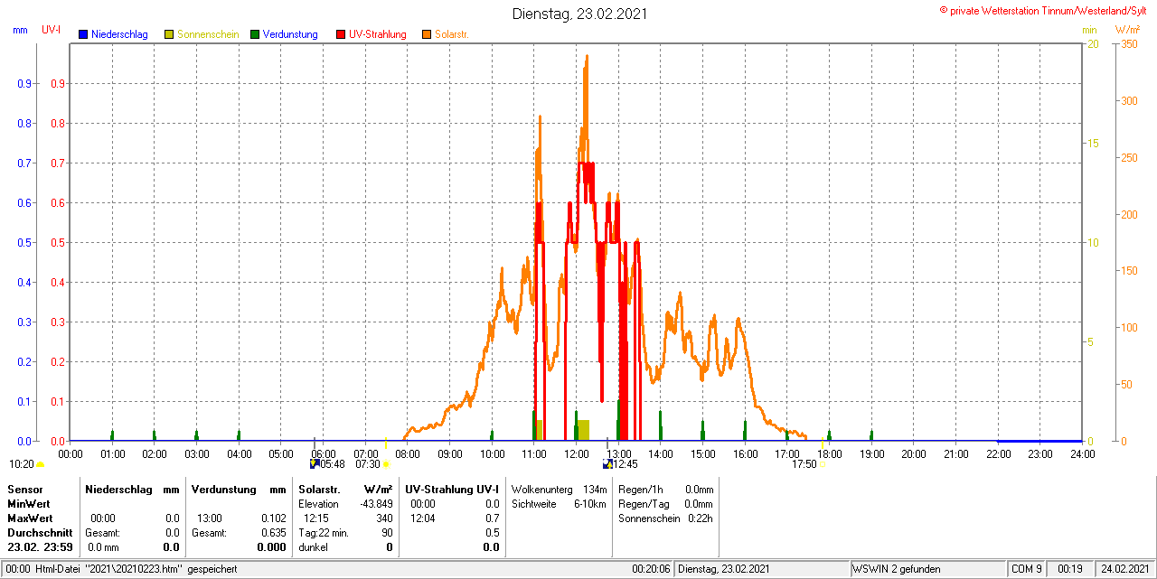This screenshot has width=1157, height=579.
Task: Click the sunrise sun icon beside 07:30
Action: click(386, 464)
